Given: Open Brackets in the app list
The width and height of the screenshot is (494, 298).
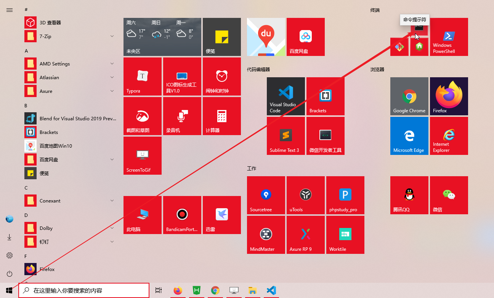Looking at the screenshot, I should [x=70, y=132].
